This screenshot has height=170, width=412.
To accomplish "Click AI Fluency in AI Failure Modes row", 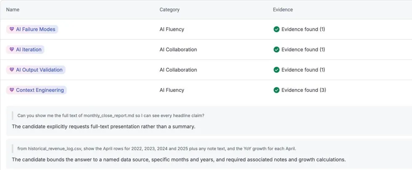I will (x=172, y=29).
